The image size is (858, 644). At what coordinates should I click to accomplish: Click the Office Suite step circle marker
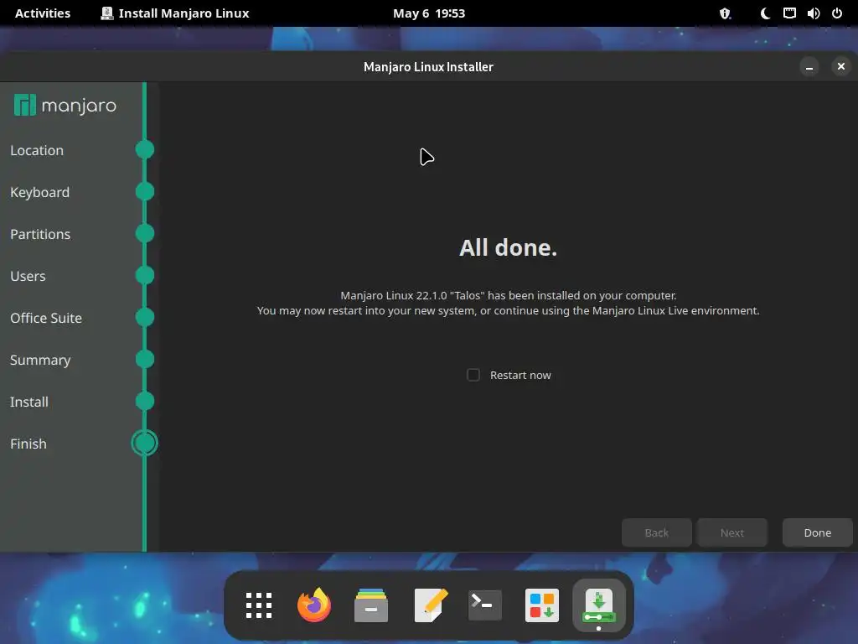(145, 317)
